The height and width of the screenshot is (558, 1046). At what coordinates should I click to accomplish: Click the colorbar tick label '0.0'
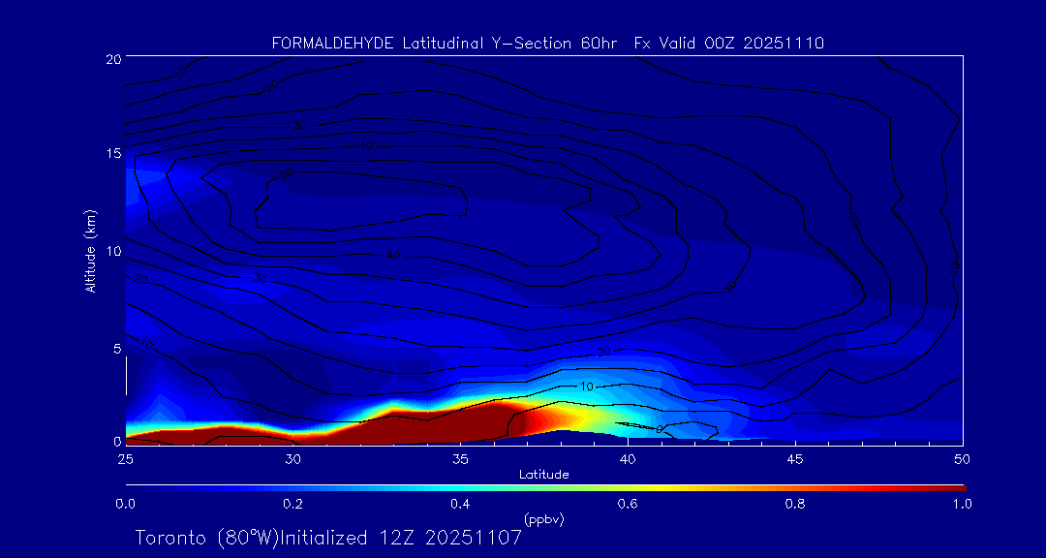coord(125,504)
